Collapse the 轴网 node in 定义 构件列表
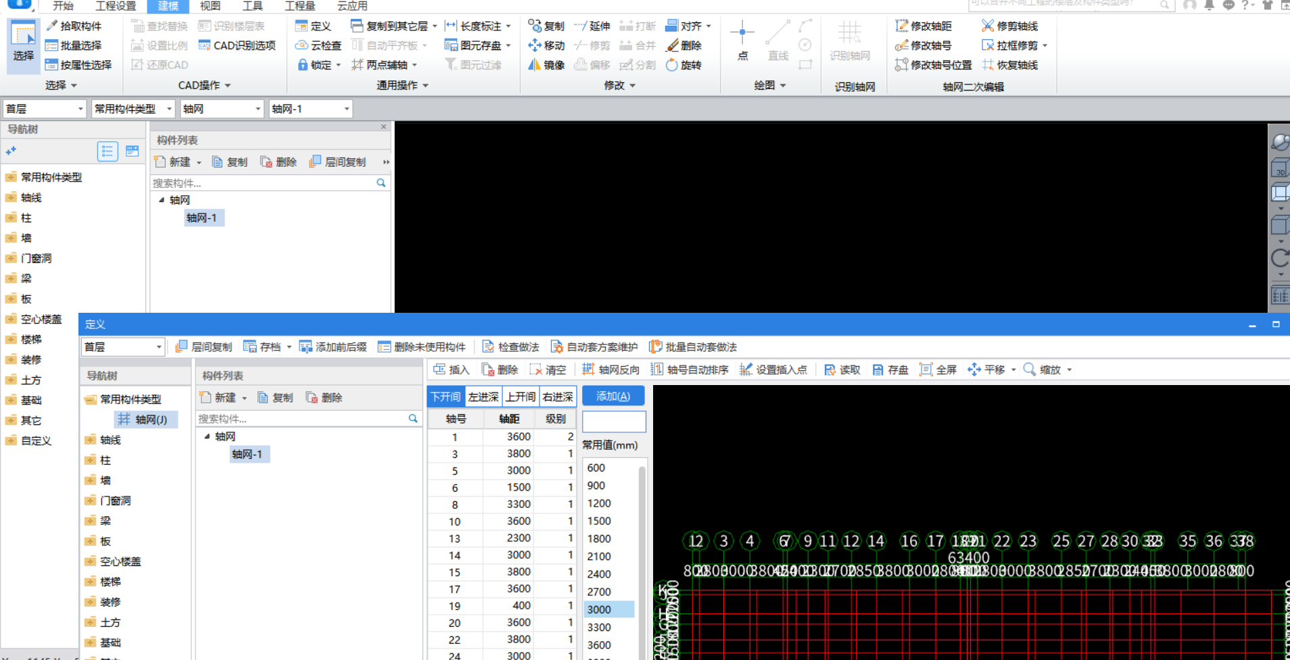The image size is (1290, 660). click(x=207, y=436)
